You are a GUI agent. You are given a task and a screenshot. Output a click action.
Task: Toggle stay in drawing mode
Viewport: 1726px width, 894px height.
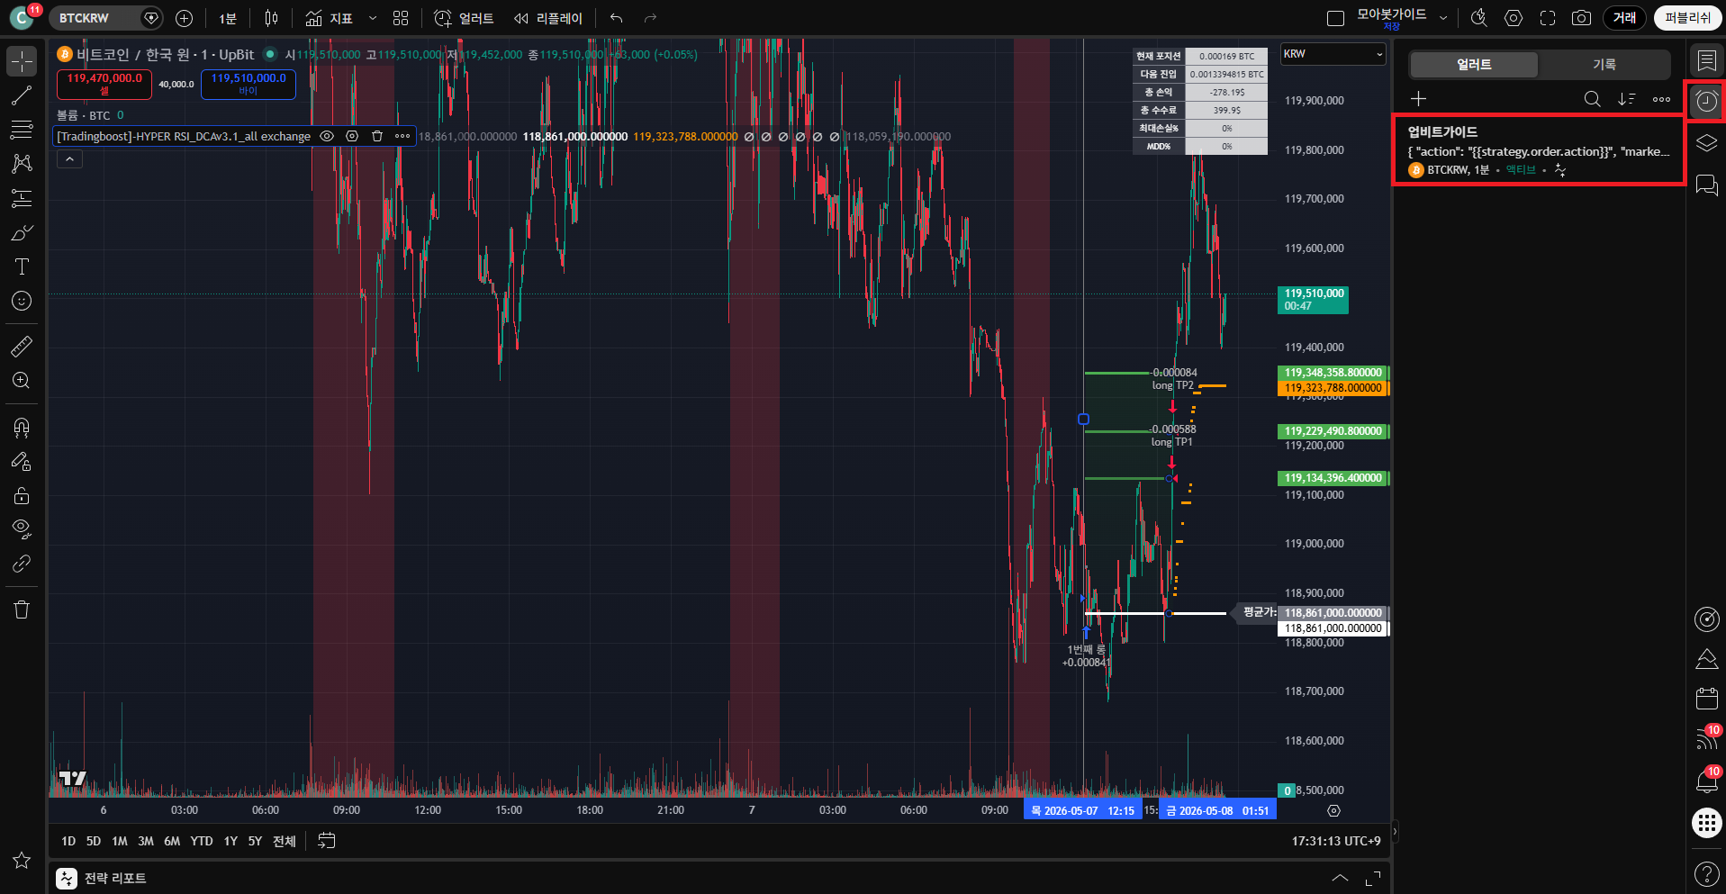tap(22, 461)
